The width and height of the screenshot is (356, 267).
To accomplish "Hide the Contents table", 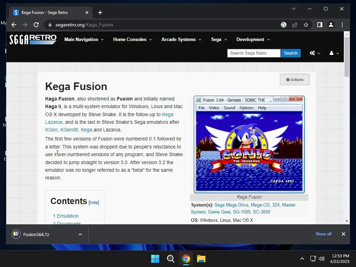I will tap(94, 203).
